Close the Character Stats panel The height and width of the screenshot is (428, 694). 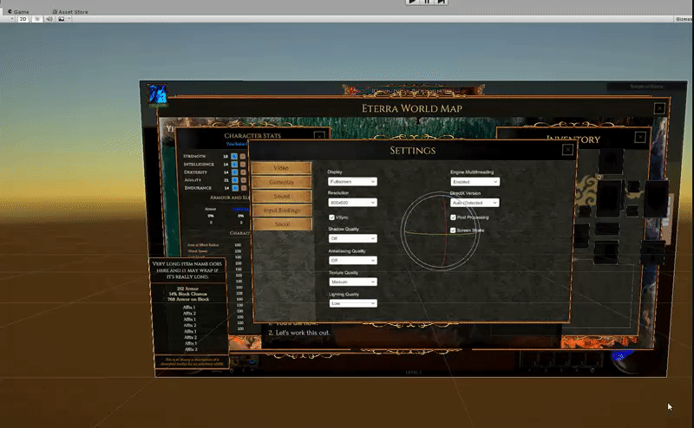click(319, 136)
